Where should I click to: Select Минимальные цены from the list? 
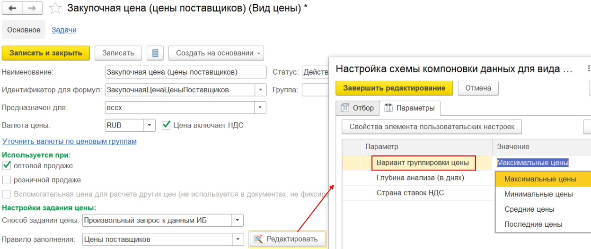click(x=538, y=194)
